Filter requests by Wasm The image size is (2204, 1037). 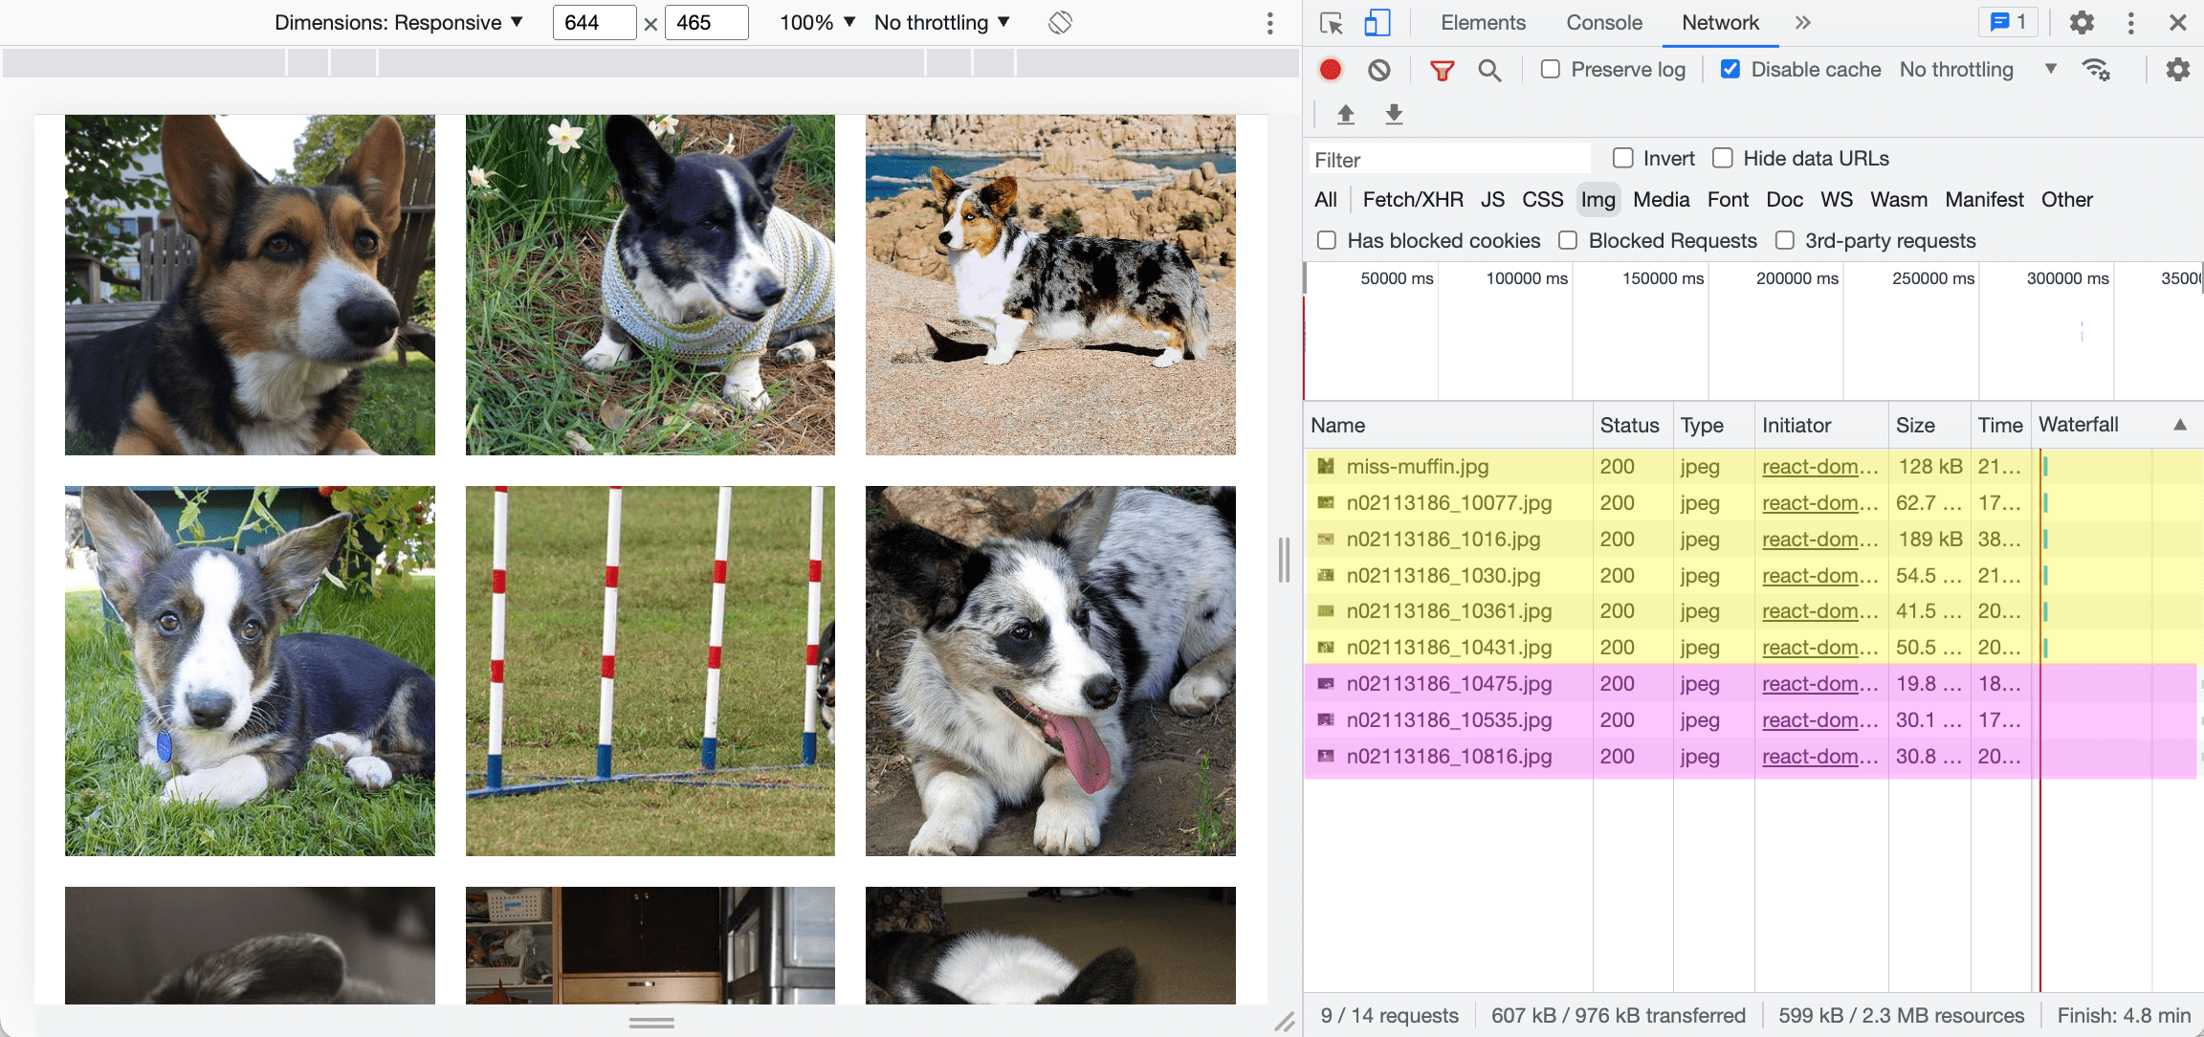click(1899, 200)
